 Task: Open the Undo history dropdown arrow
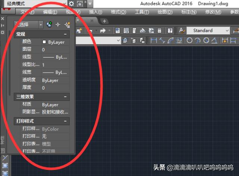tap(96, 31)
